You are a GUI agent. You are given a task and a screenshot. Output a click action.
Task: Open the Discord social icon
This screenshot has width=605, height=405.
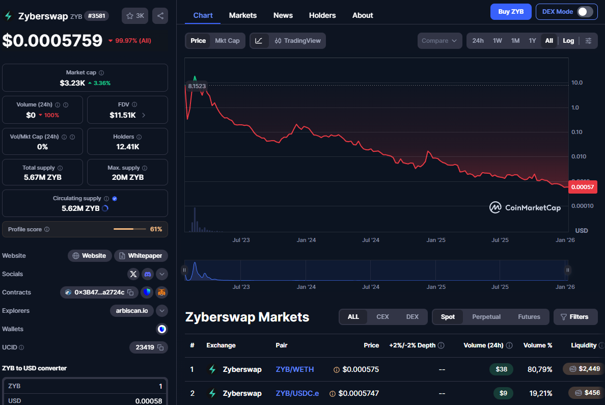click(147, 274)
